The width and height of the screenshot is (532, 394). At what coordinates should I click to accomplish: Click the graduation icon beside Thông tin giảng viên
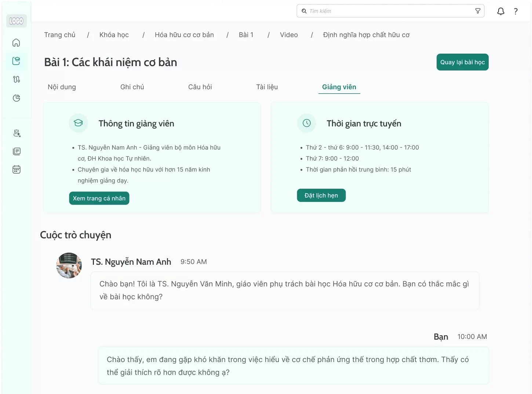[78, 123]
